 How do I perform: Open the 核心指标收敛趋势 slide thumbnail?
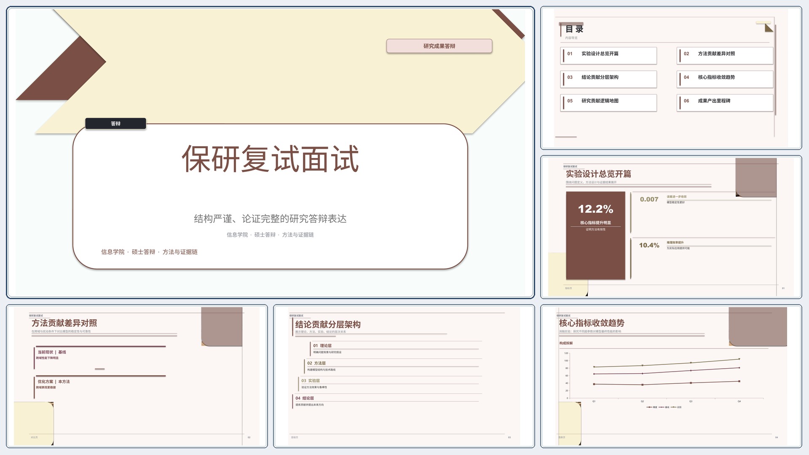(x=671, y=376)
